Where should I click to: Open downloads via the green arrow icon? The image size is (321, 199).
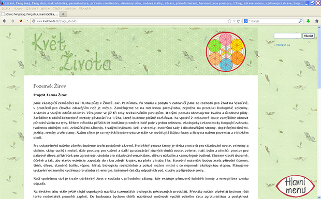point(308,21)
